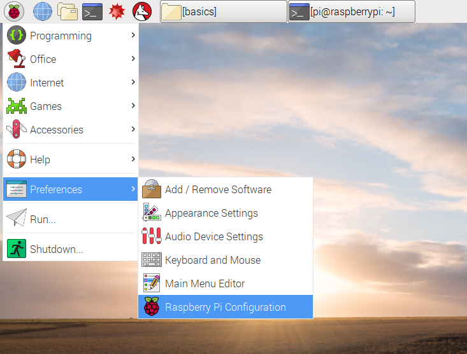The image size is (467, 354).
Task: Switch to the pi@raspberrypi terminal window
Action: (352, 11)
